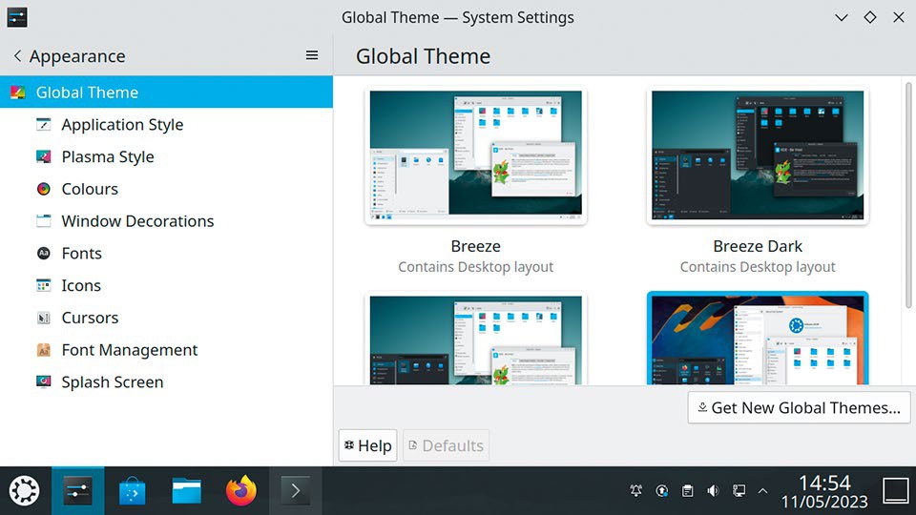Click the Breeze theme name label
Image resolution: width=916 pixels, height=515 pixels.
click(x=475, y=246)
